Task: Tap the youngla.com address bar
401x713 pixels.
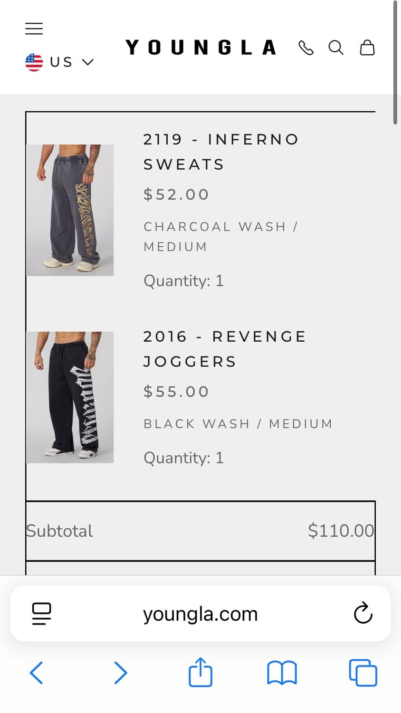Action: 200,614
